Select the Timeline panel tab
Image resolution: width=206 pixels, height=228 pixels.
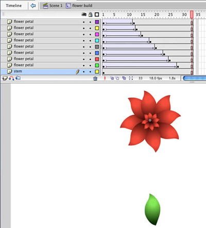click(x=14, y=6)
